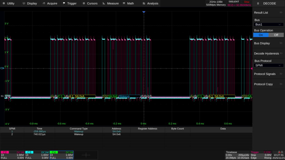Click the Cursors grid icon
The image size is (285, 160).
coord(84,3)
